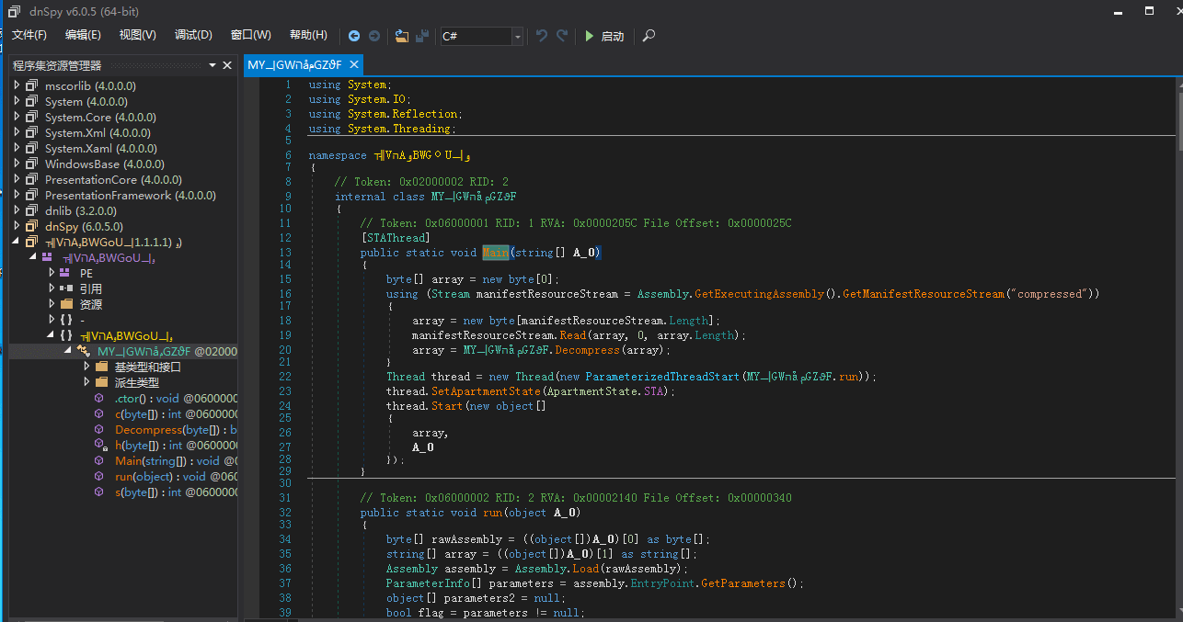Expand the dnlib (3.2.0.0) node

pyautogui.click(x=16, y=210)
